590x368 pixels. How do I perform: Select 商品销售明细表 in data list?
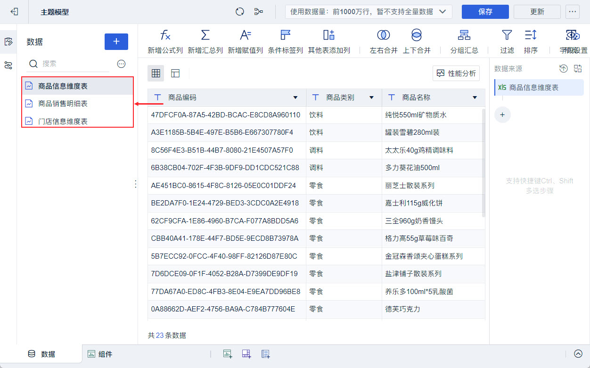[x=77, y=103]
